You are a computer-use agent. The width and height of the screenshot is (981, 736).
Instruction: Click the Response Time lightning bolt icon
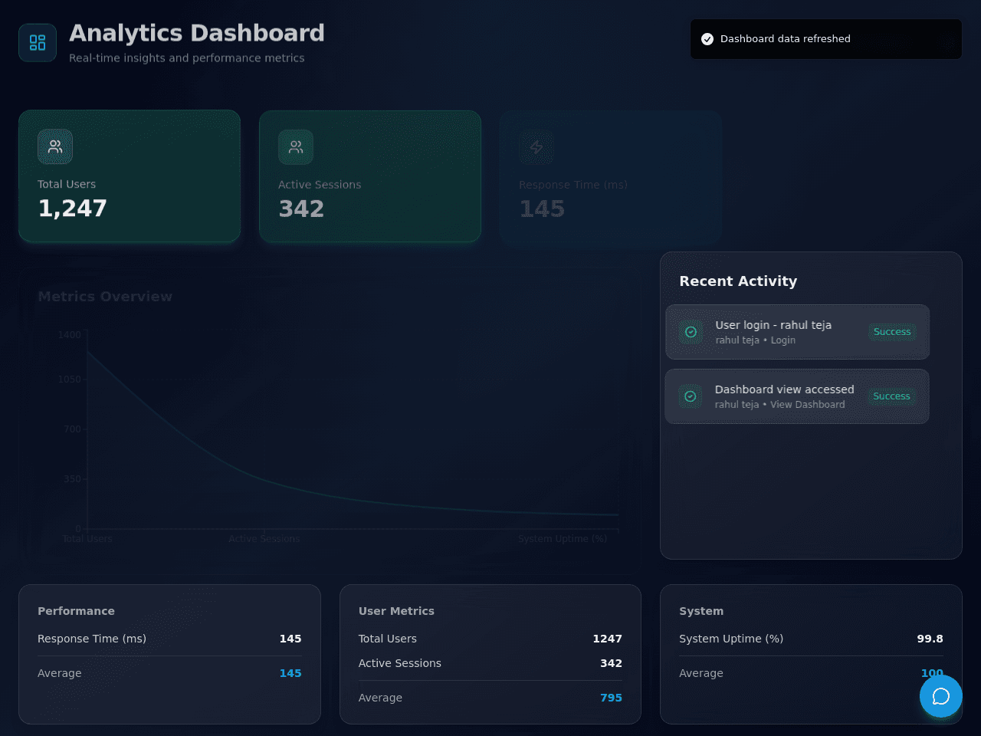tap(536, 147)
